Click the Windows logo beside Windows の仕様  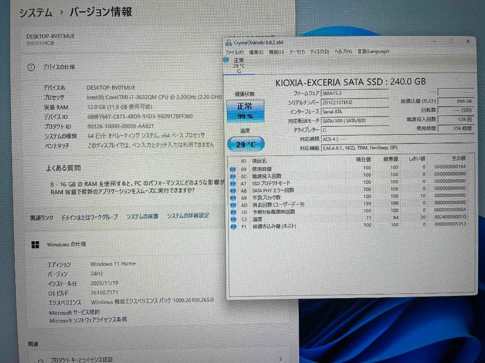point(35,244)
